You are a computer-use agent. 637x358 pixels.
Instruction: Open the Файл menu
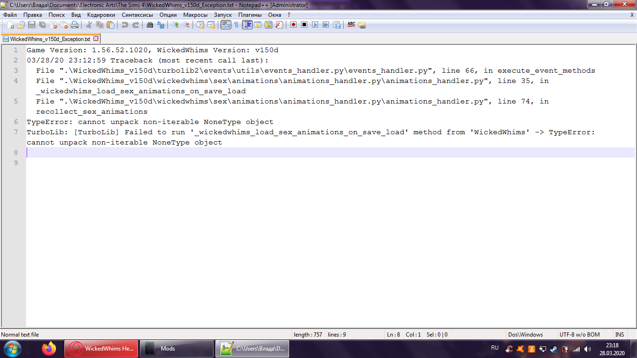[x=10, y=15]
